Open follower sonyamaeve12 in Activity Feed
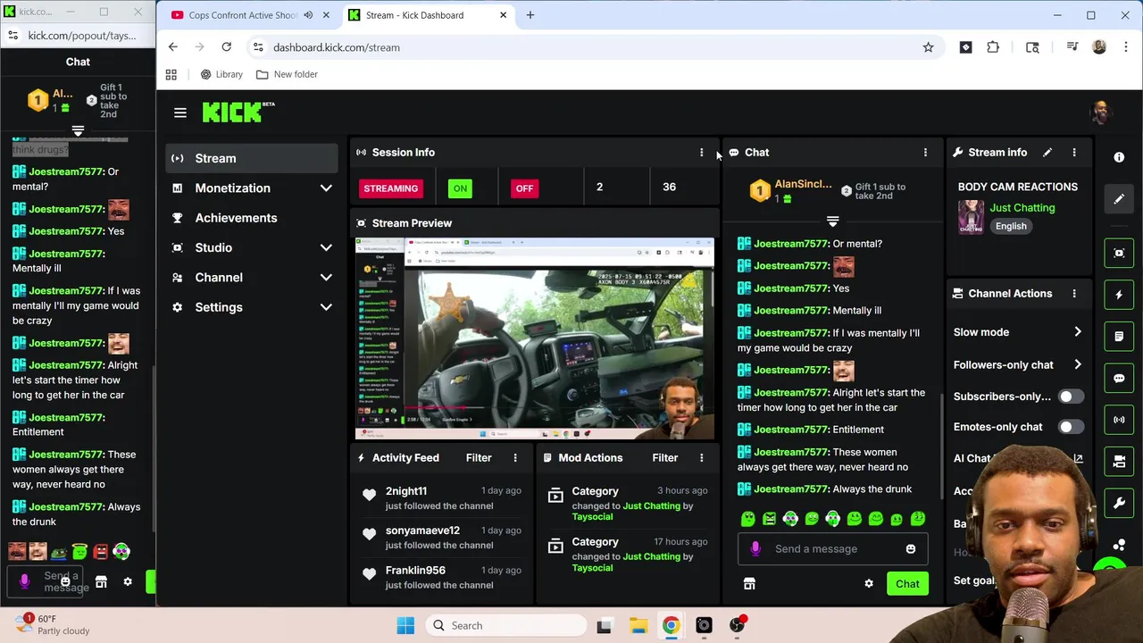1143x643 pixels. pos(422,530)
